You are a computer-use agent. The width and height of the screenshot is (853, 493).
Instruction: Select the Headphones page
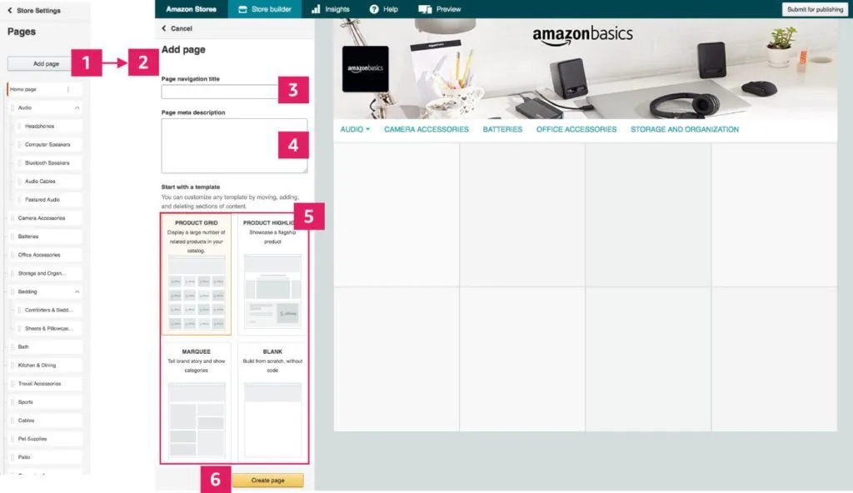[x=49, y=127]
